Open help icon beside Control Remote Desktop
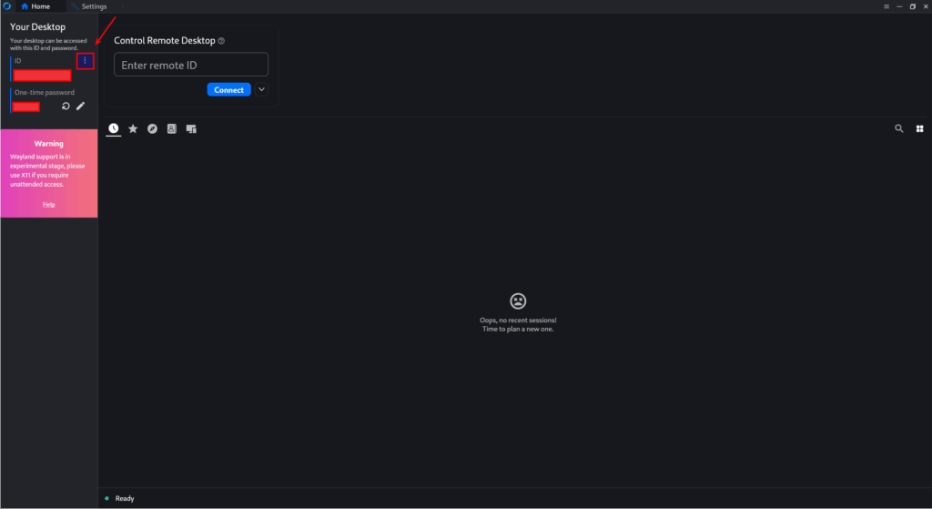Screen dimensions: 932x509 (221, 41)
